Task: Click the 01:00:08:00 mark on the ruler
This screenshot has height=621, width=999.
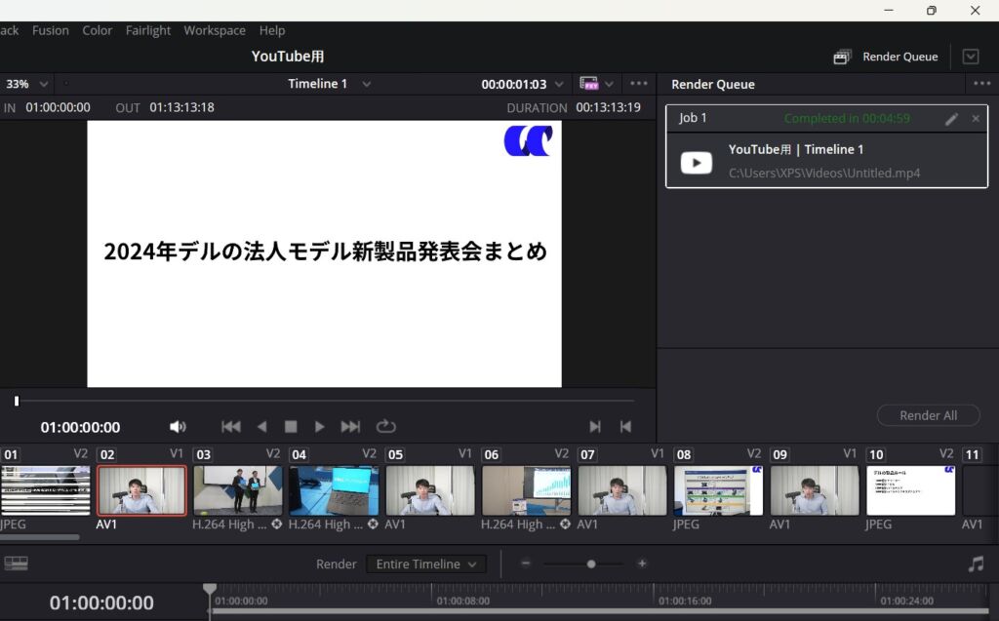Action: click(x=463, y=601)
